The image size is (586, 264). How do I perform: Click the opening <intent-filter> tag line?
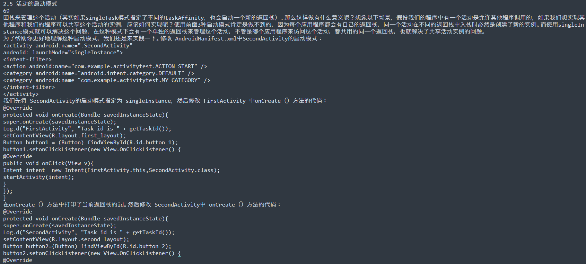(x=27, y=59)
